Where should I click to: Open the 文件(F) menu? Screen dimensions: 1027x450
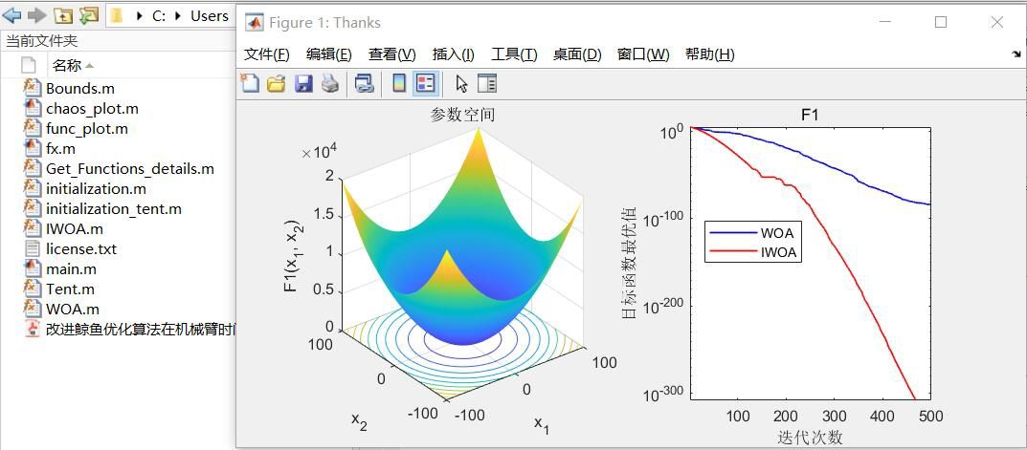(x=267, y=54)
